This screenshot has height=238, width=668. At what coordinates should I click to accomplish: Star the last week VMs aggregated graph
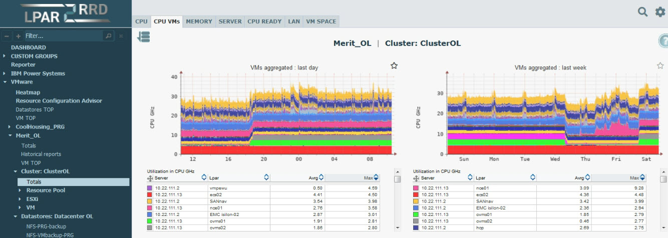coord(660,65)
